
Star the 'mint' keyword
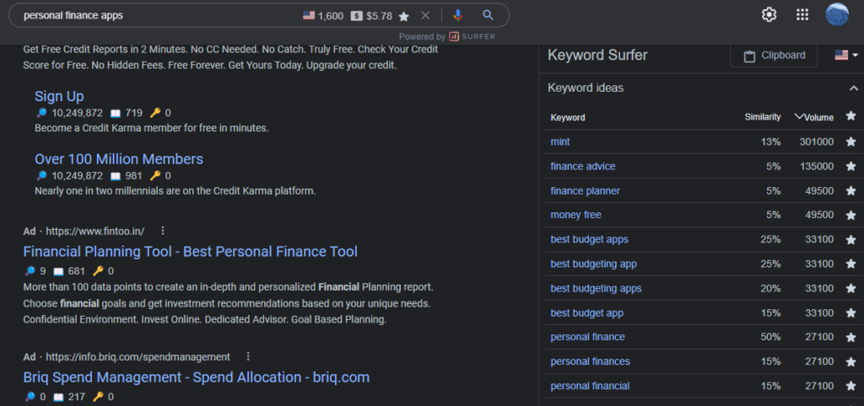850,142
